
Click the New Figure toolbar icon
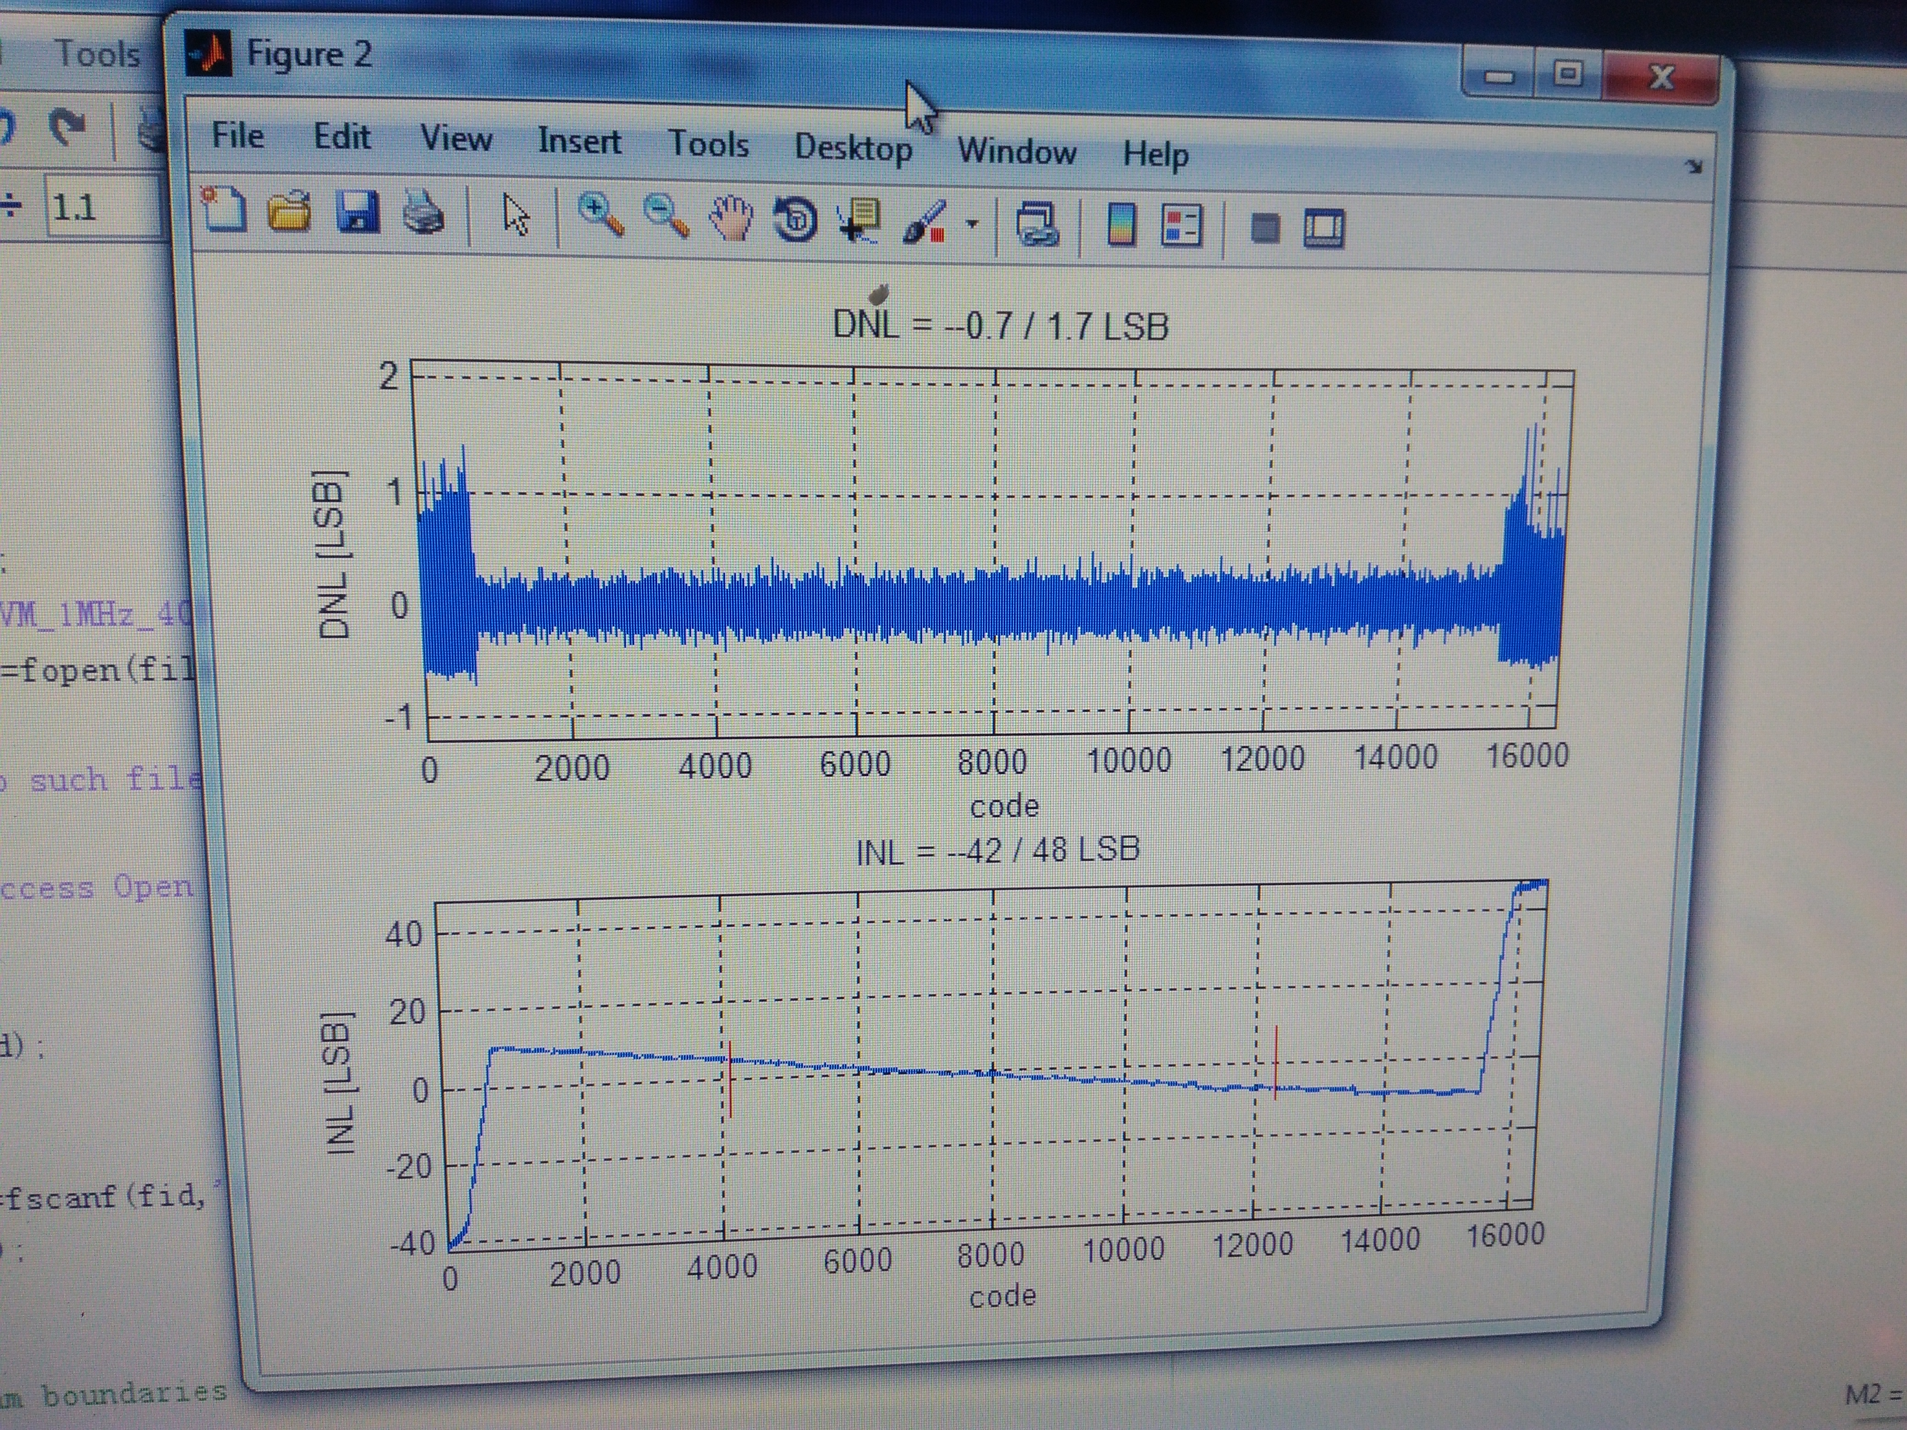[223, 209]
